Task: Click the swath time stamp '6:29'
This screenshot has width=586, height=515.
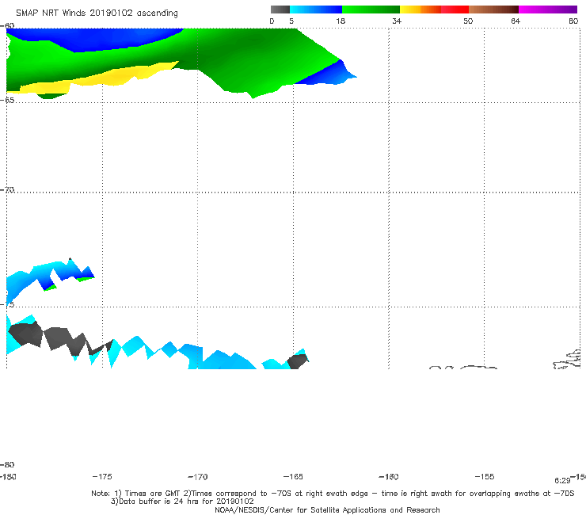Action: 562,481
